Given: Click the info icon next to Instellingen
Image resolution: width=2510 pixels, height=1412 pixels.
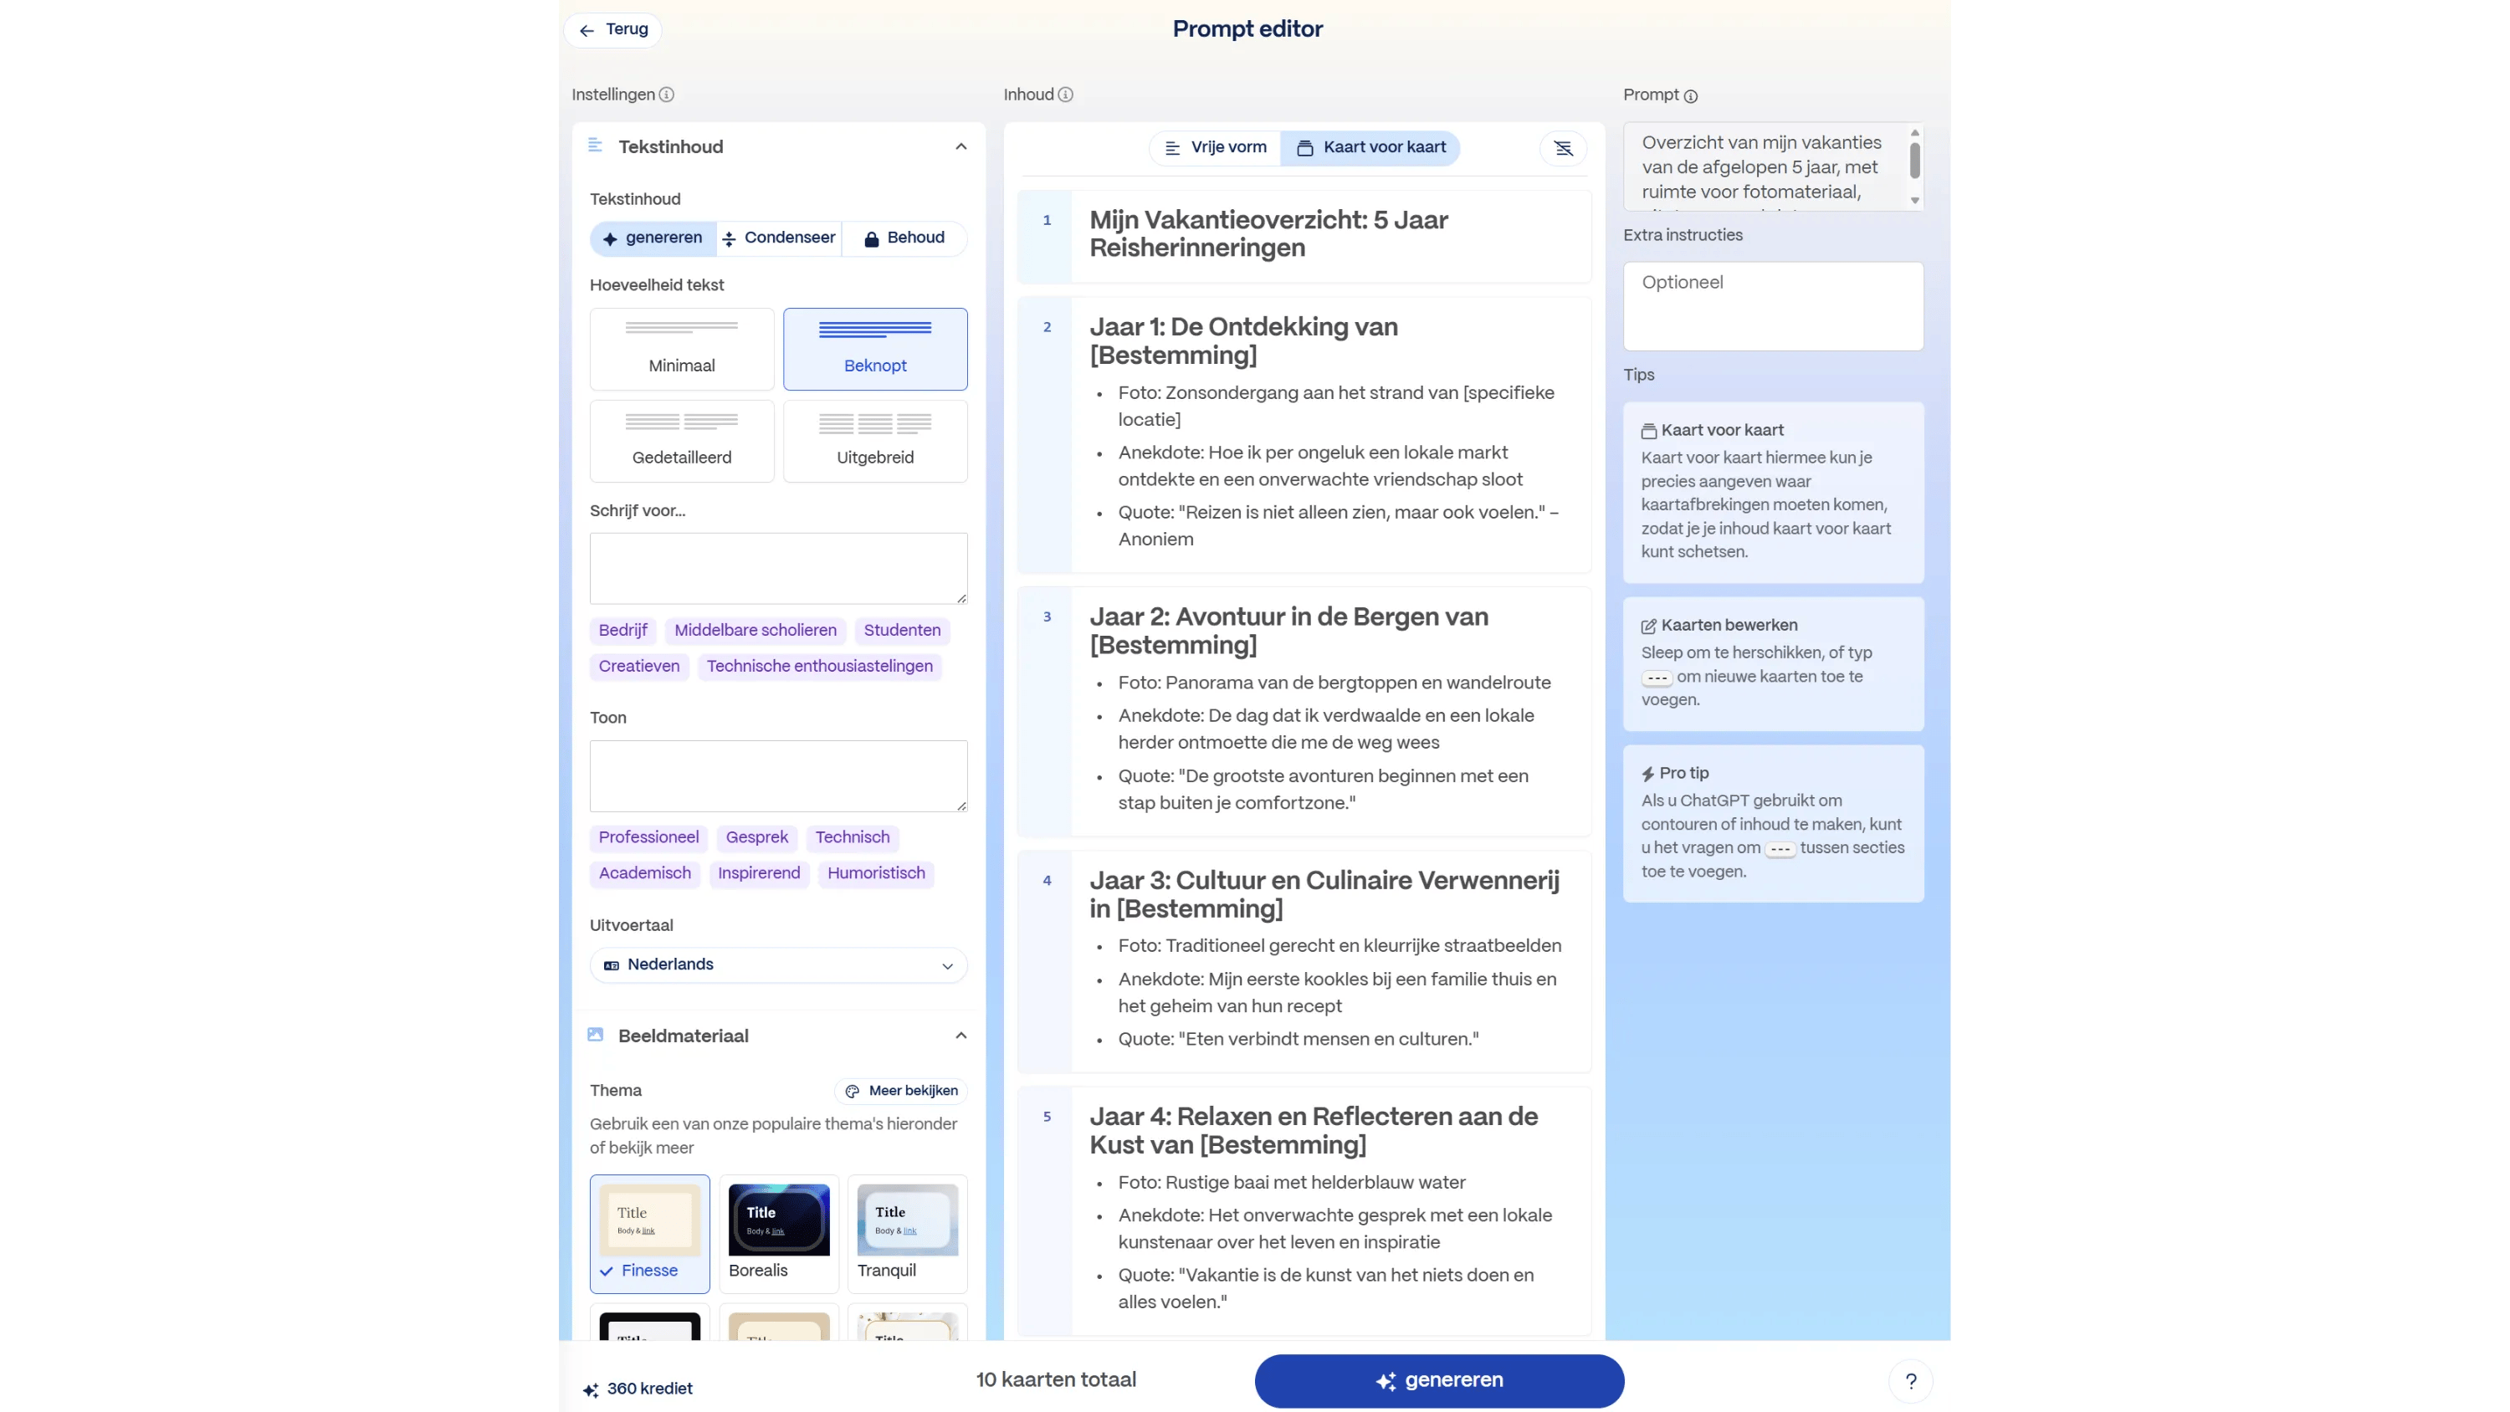Looking at the screenshot, I should click(x=667, y=95).
